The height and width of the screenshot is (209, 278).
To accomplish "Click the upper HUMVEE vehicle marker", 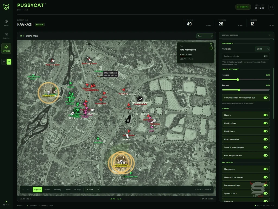I will point(92,110).
